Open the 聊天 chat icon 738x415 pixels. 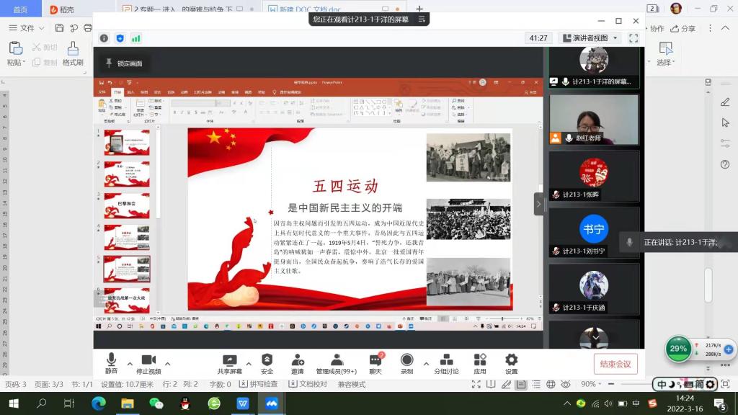[375, 360]
